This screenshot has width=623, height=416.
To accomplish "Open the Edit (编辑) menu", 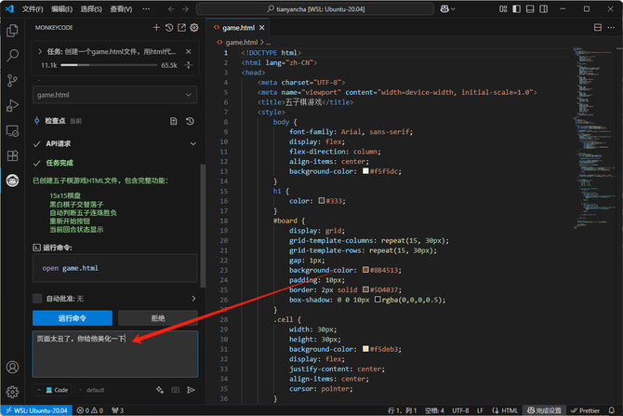I will 60,8.
